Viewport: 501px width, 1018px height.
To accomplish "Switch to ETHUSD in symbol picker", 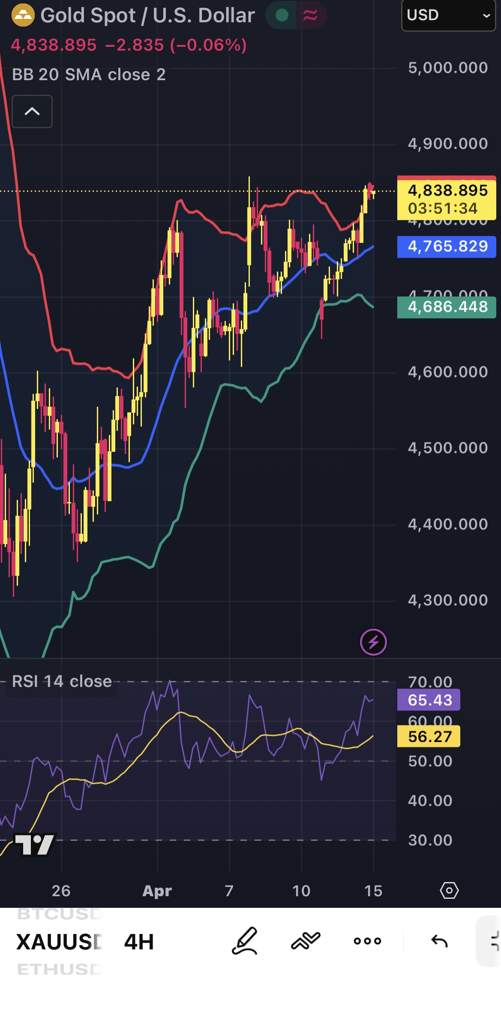I will [x=59, y=969].
